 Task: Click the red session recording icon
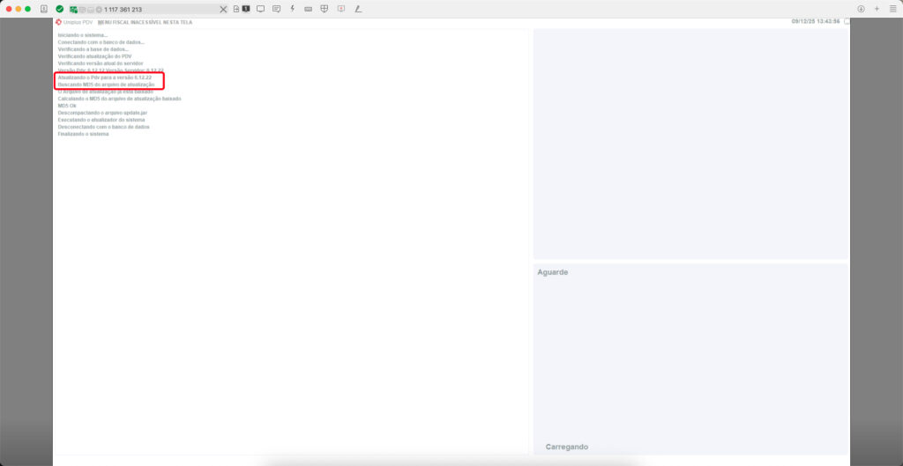[x=340, y=9]
